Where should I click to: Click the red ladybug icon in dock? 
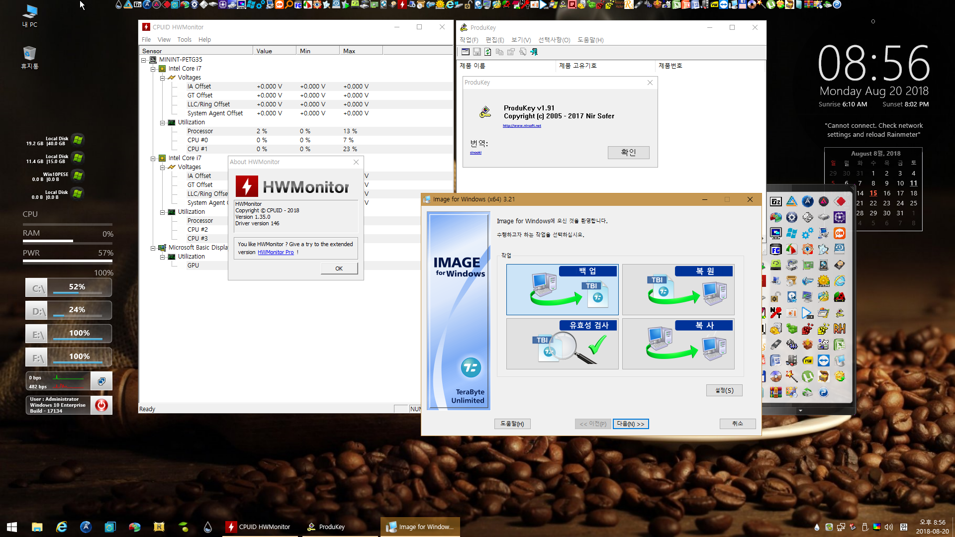(x=840, y=297)
